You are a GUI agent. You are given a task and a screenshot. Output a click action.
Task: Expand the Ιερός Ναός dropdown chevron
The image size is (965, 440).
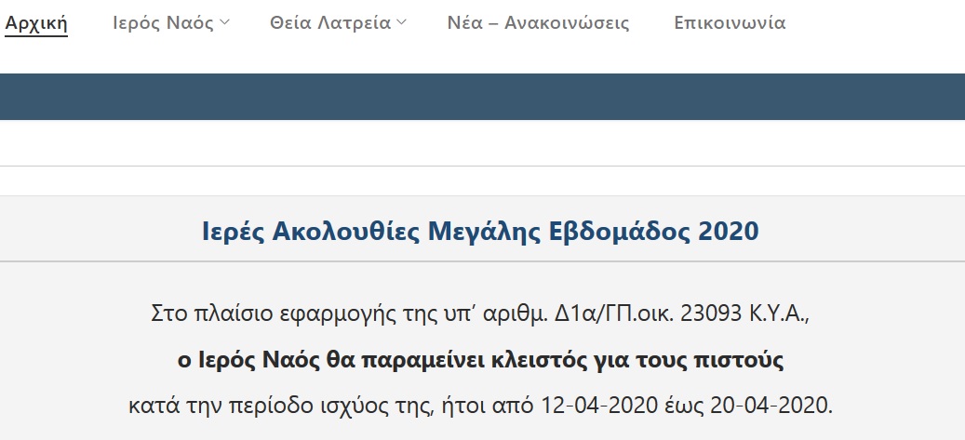(224, 23)
